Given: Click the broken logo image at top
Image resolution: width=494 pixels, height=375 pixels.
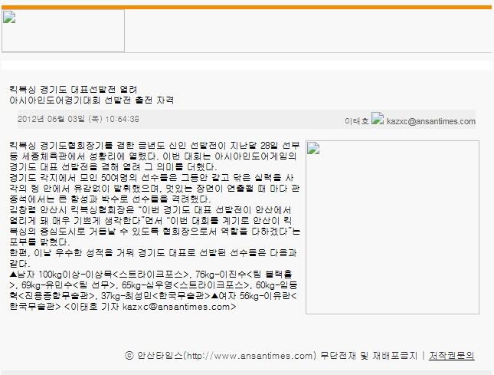Looking at the screenshot, I should [x=63, y=31].
